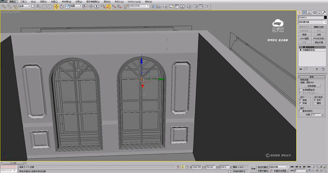Expand 可编辑样条线 stack plus
Viewport: 328px width, 173px height.
click(x=301, y=50)
